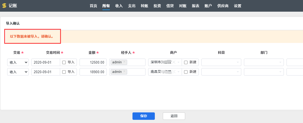Clear the merchant in first row
The image size is (303, 123).
tap(174, 62)
